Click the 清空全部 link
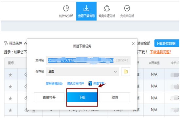180x118 pixels. click(x=144, y=43)
